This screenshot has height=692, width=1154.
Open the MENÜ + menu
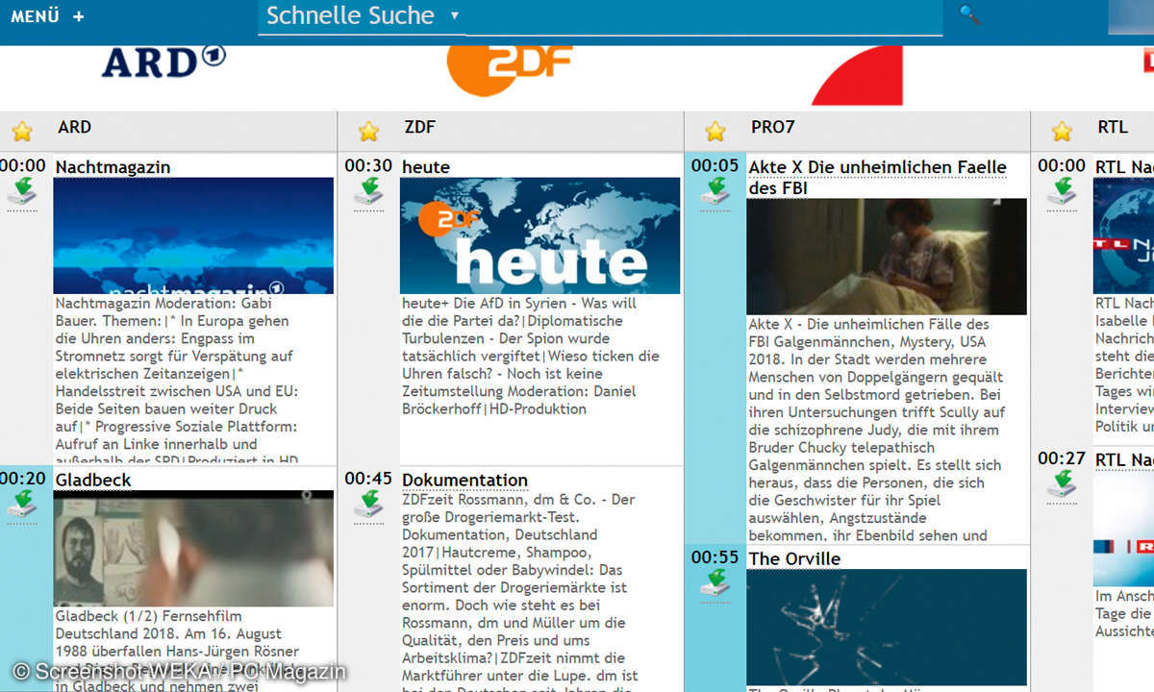[x=48, y=16]
